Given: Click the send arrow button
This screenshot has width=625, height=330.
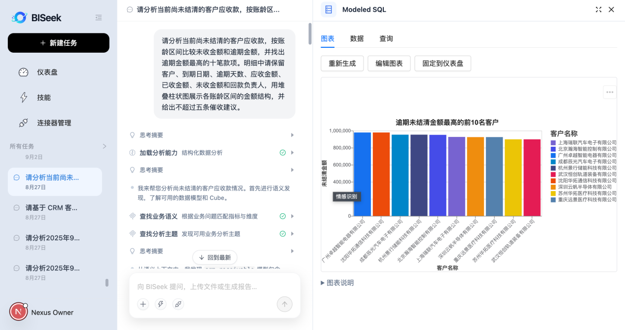Looking at the screenshot, I should [x=285, y=304].
